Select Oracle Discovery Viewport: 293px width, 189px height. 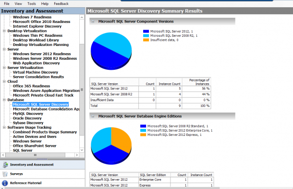(27, 118)
